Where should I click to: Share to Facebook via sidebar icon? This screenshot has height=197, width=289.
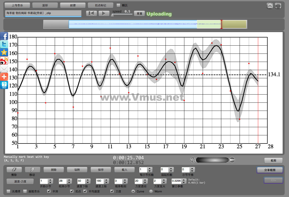pos(4,36)
